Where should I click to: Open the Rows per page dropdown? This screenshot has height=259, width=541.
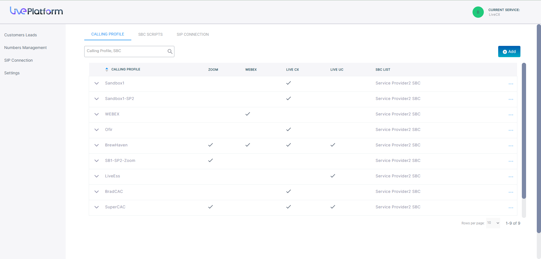(493, 223)
